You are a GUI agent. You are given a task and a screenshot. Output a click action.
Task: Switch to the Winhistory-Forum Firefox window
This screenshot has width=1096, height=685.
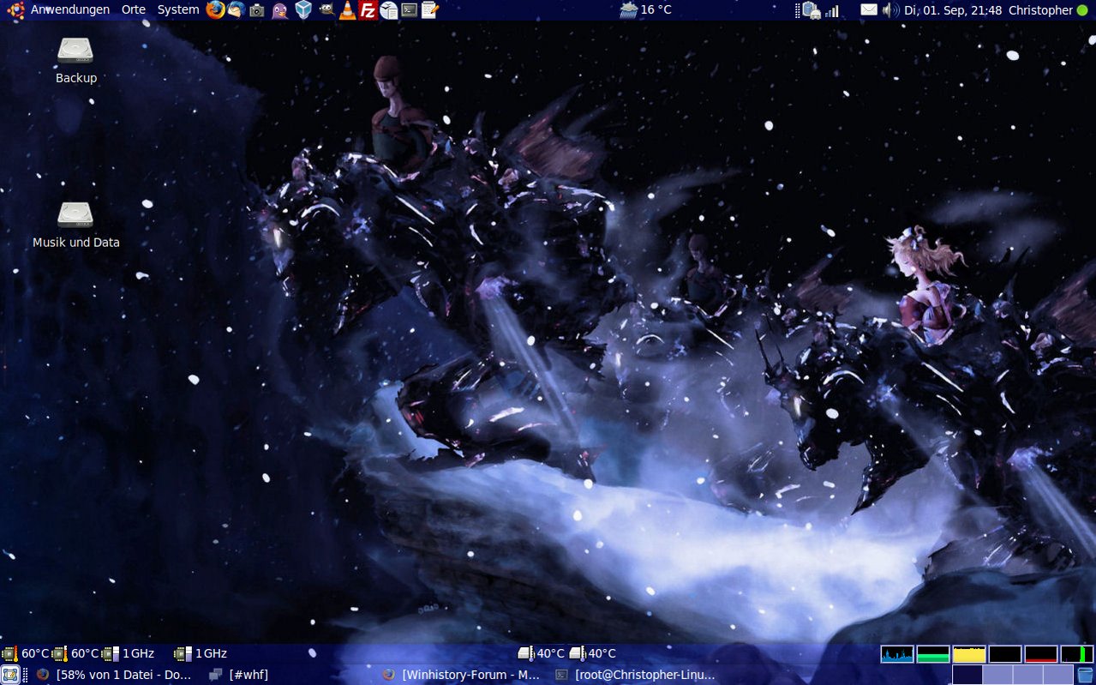pos(461,675)
